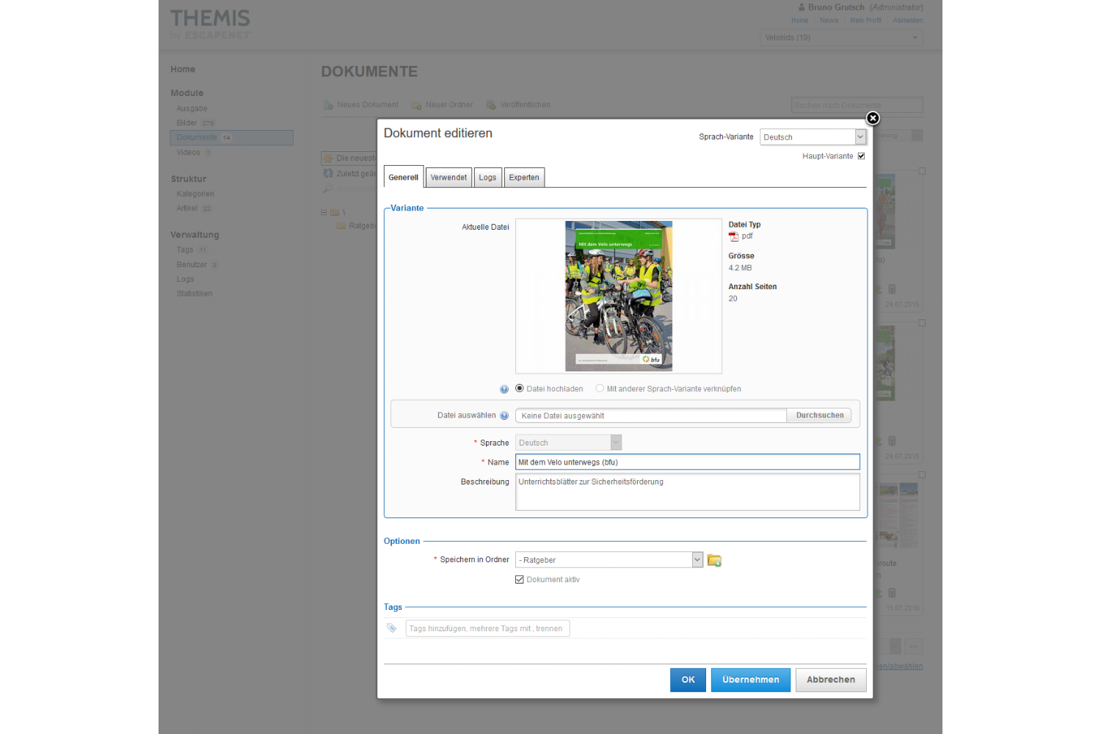Click the help icon next to Datei auswählen
This screenshot has width=1101, height=734.
point(504,415)
